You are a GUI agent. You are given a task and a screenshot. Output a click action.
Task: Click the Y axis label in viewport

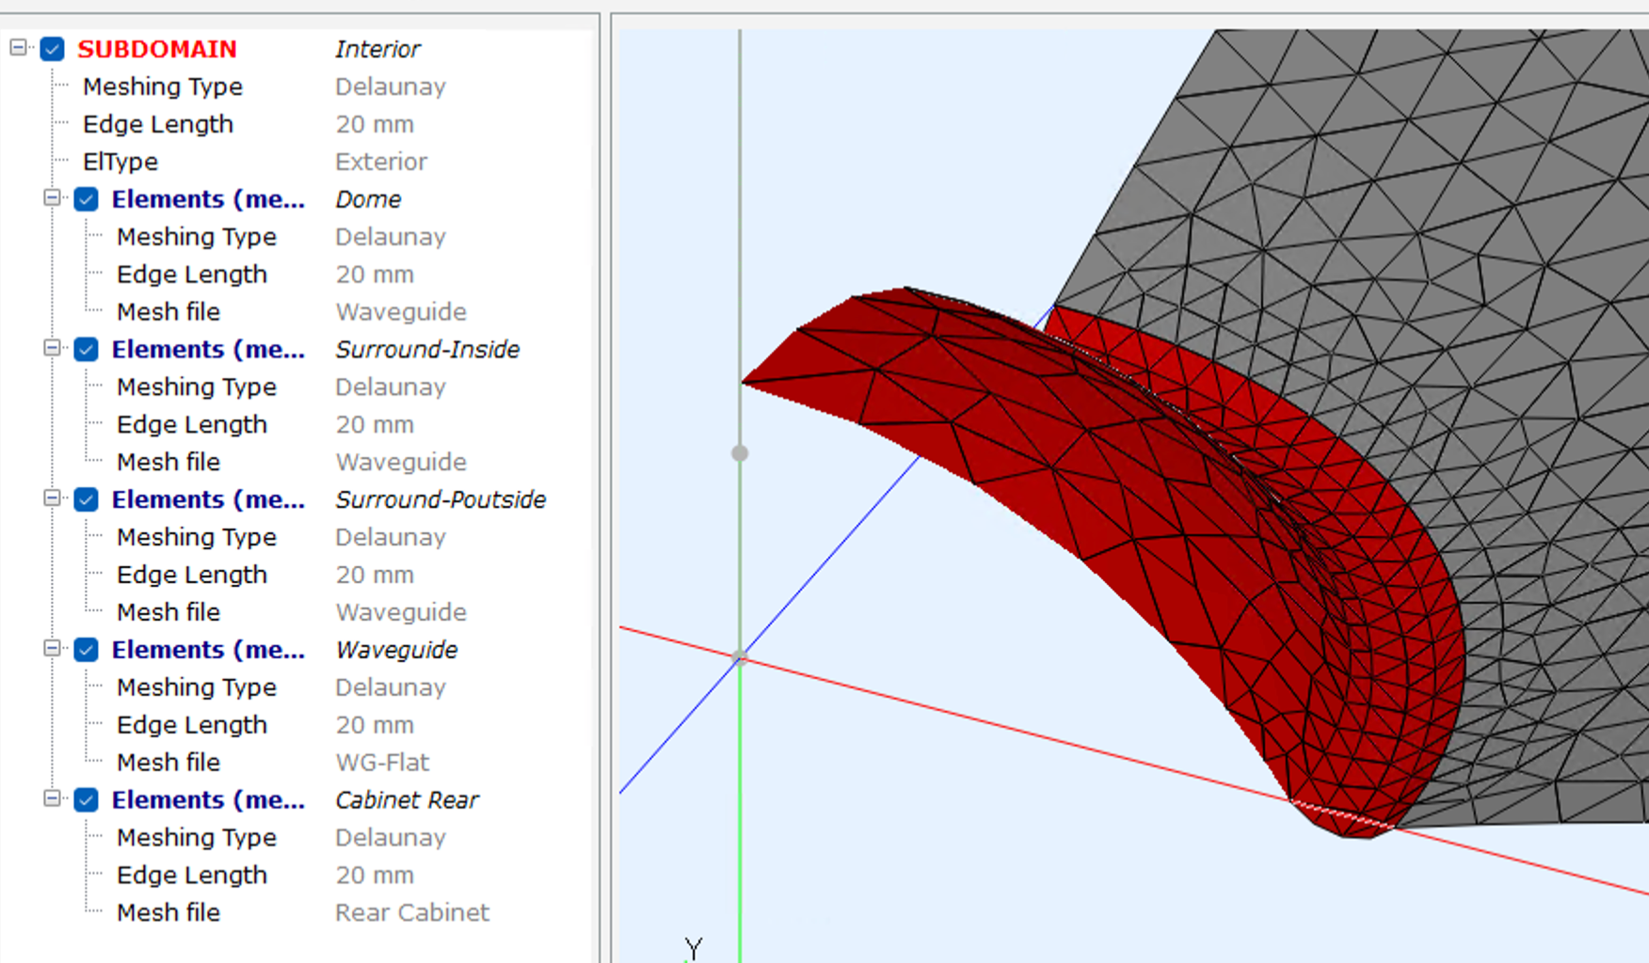[694, 948]
